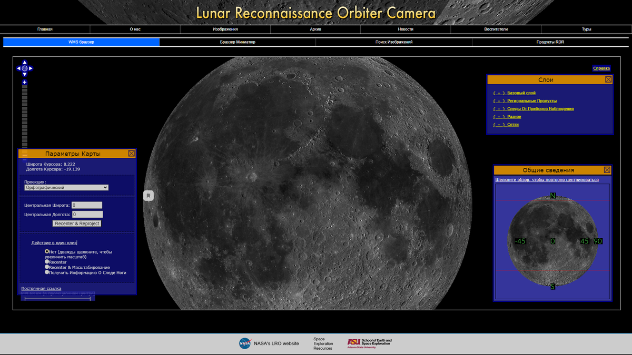This screenshot has width=632, height=355.
Task: Expand the Сетки layer group
Action: pos(506,125)
